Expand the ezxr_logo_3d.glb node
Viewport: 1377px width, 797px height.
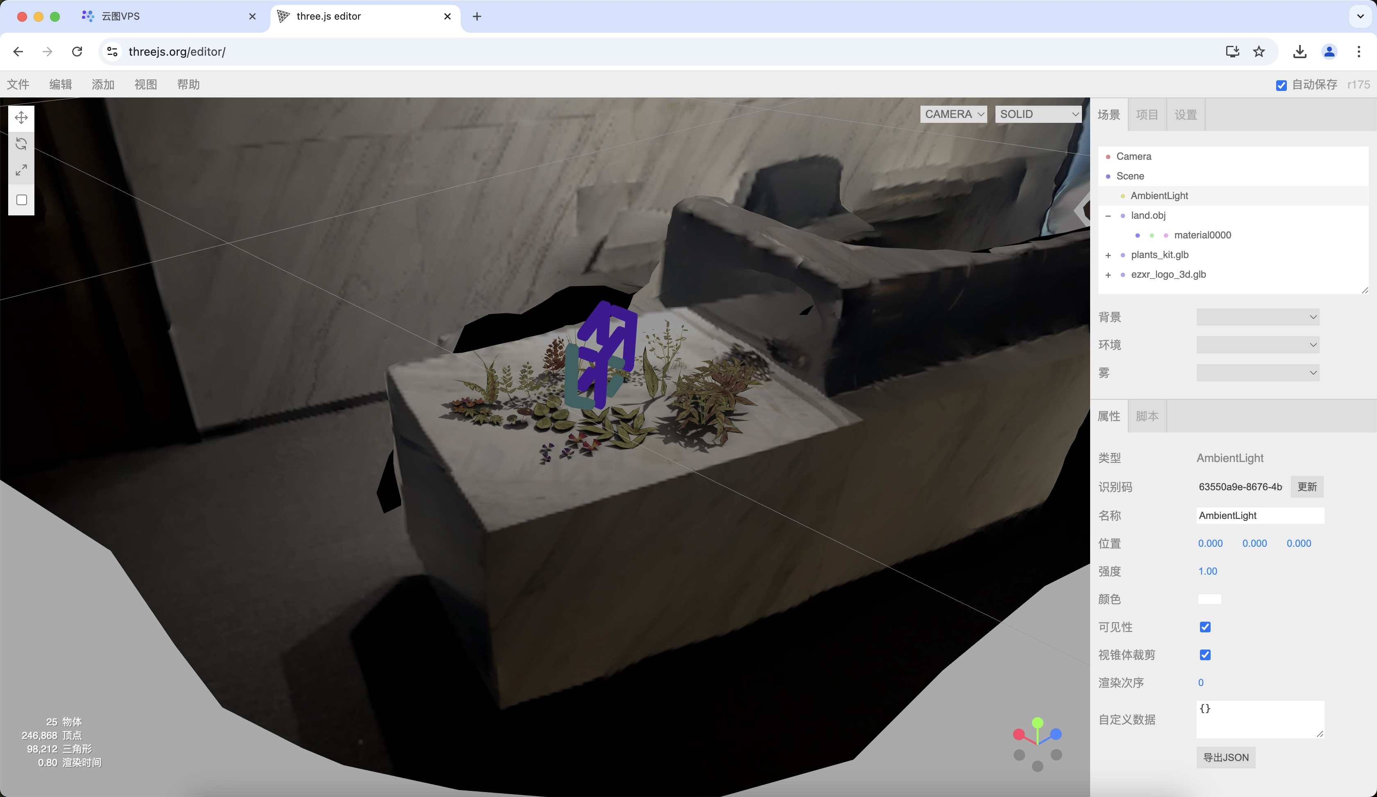pos(1108,274)
